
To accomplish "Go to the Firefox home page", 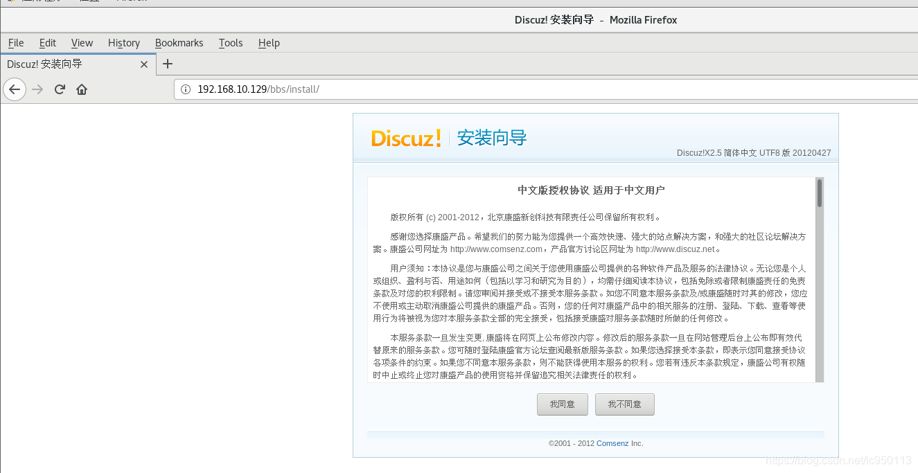I will [x=82, y=89].
